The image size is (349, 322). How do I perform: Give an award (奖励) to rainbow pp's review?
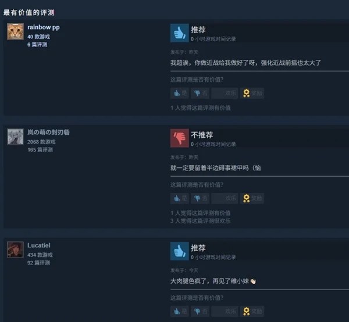(252, 93)
